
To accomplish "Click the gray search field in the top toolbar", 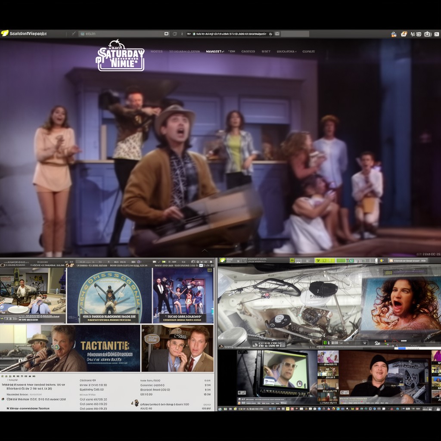I will 124,34.
